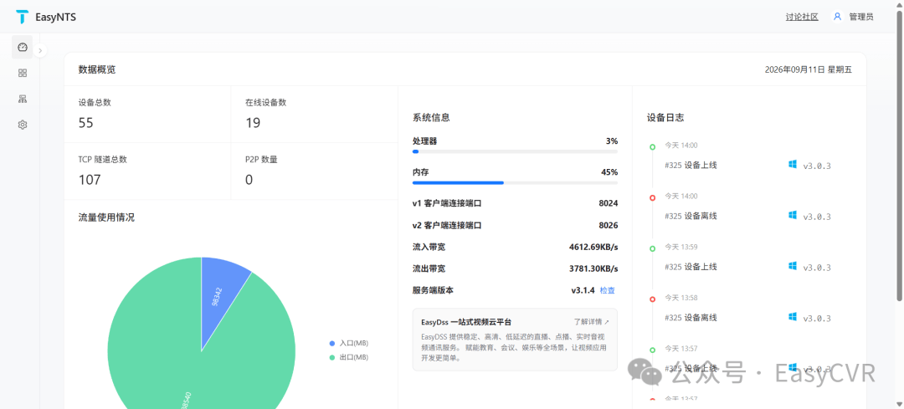
Task: Click green status dot of 13:59 log
Action: (653, 249)
